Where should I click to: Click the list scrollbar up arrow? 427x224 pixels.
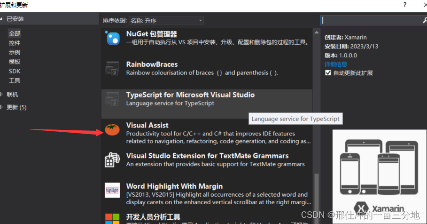point(317,32)
